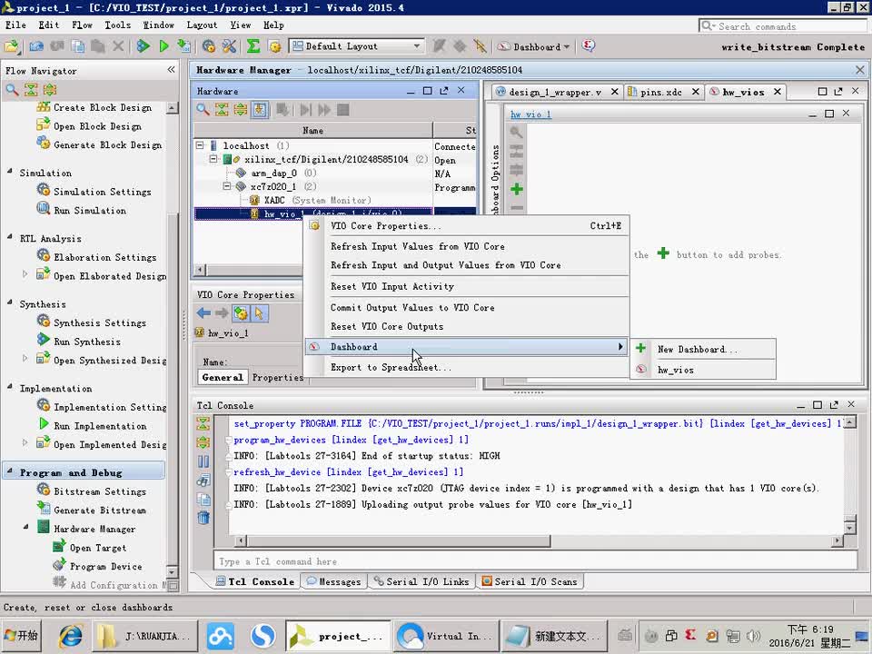Click the green Sigma reports icon

tap(253, 46)
